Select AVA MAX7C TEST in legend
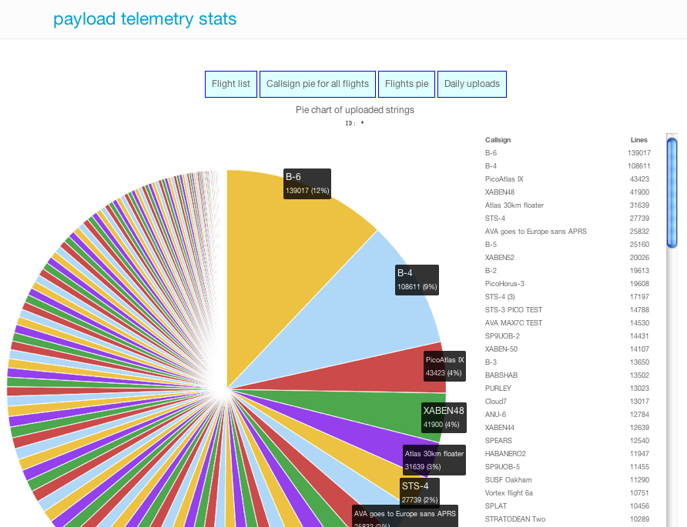The image size is (687, 527). [568, 323]
